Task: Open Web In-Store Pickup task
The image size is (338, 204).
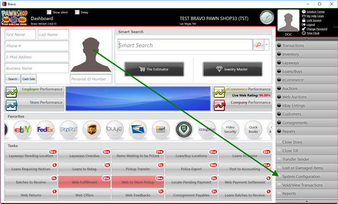Action: (x=138, y=182)
